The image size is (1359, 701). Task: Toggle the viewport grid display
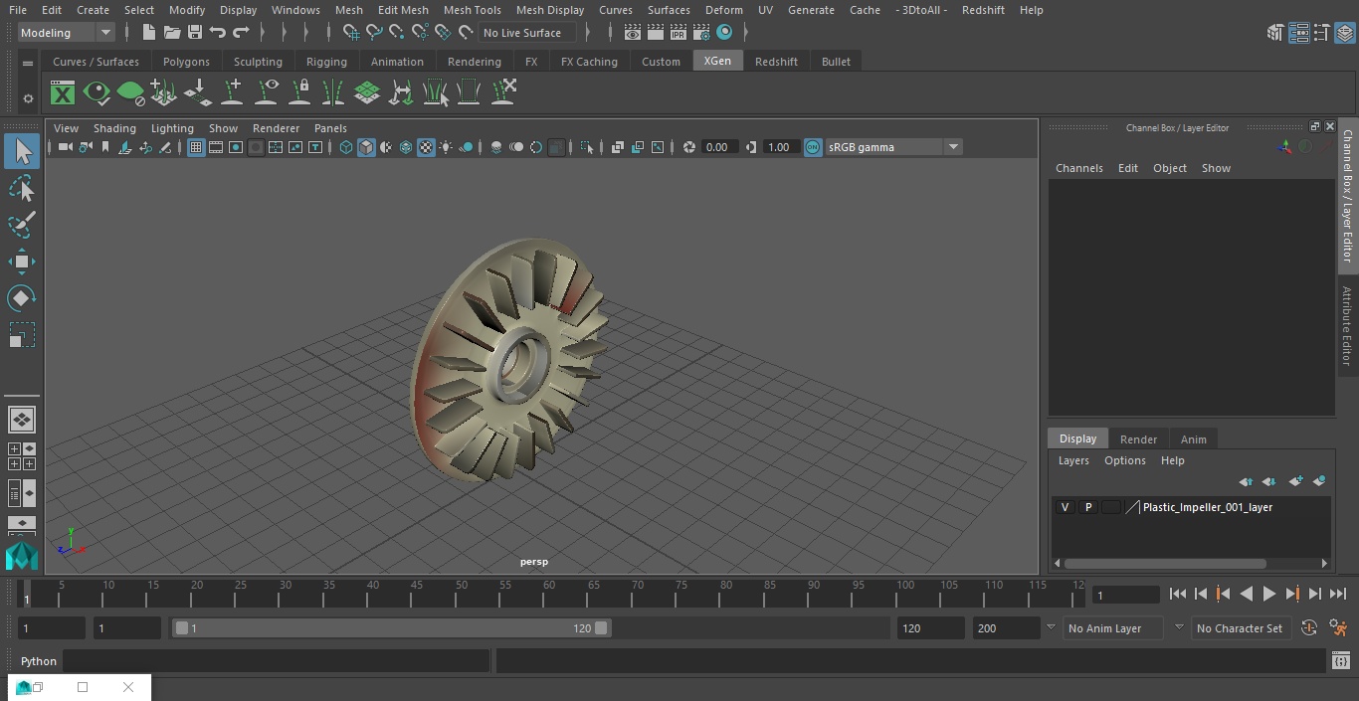196,147
